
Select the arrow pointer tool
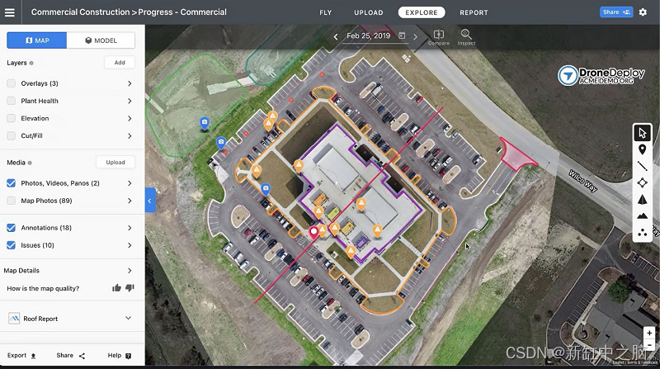(x=643, y=133)
